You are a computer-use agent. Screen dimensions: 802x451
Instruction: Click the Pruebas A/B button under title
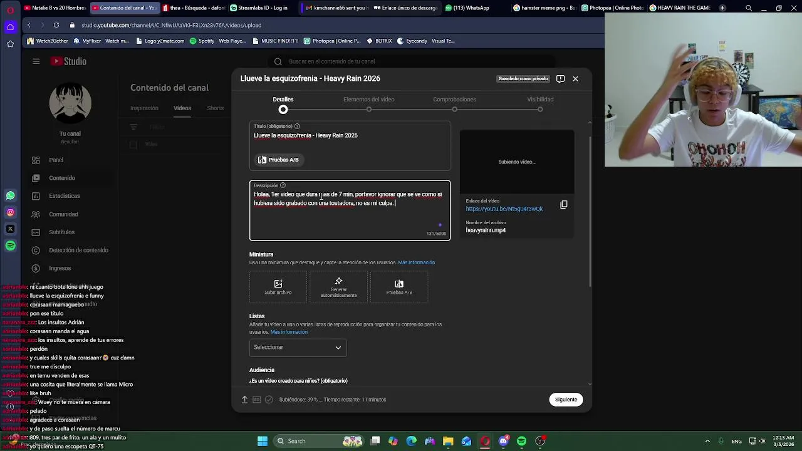278,160
